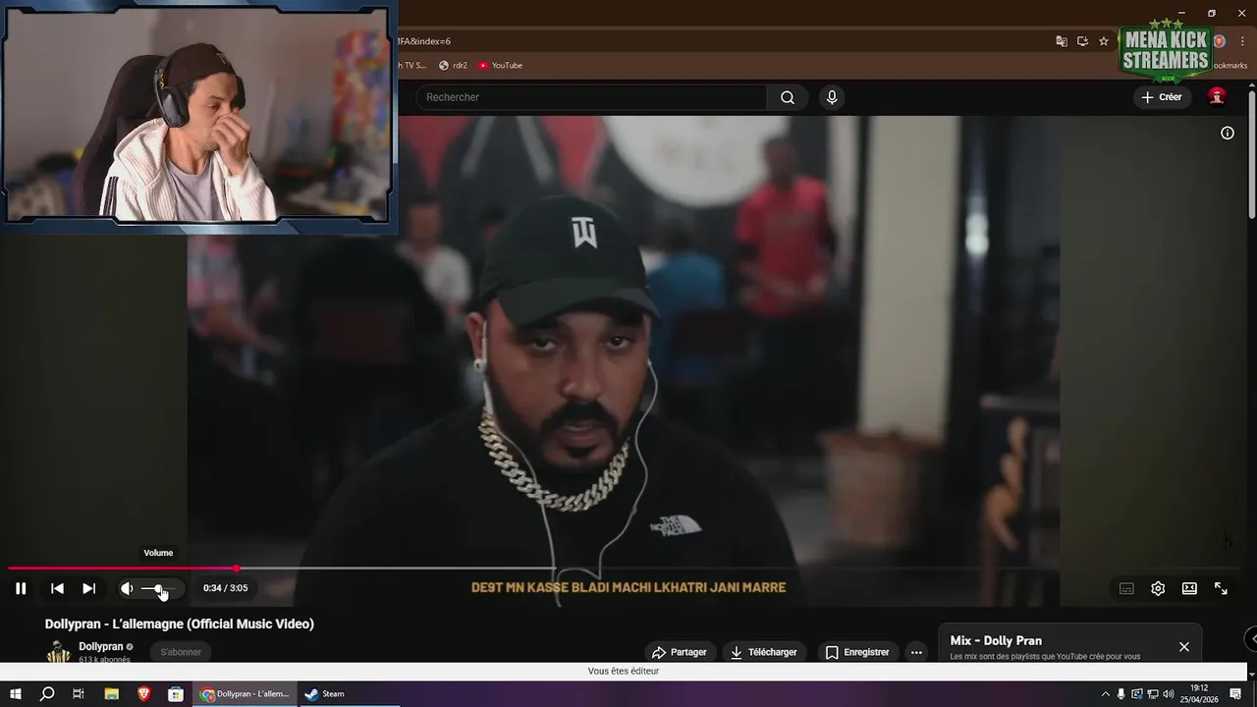The width and height of the screenshot is (1257, 707).
Task: Open the Windows notification center
Action: coord(1236,694)
